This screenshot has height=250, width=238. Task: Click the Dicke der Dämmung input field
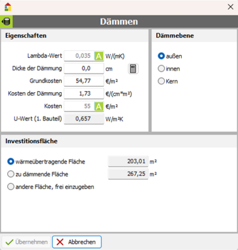(84, 69)
